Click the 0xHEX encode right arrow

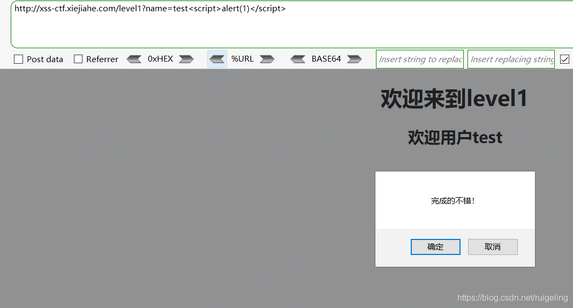(x=186, y=59)
